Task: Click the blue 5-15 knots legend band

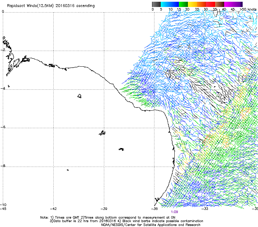Action: point(170,4)
